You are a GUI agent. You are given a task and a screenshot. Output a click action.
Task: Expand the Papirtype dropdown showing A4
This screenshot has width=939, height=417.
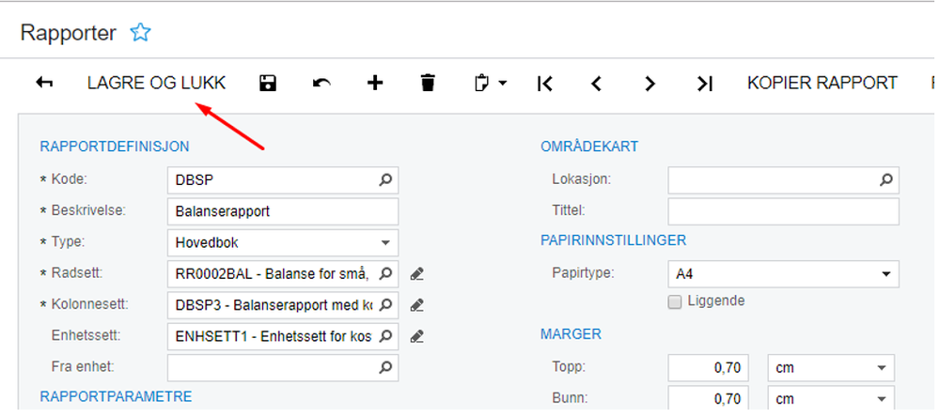pyautogui.click(x=783, y=274)
